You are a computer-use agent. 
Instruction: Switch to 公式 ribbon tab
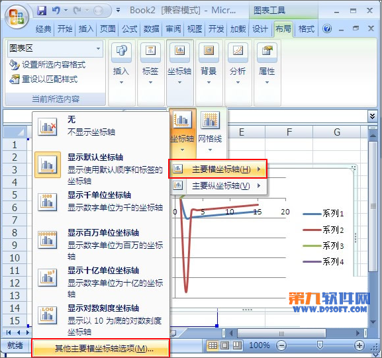[x=130, y=29]
